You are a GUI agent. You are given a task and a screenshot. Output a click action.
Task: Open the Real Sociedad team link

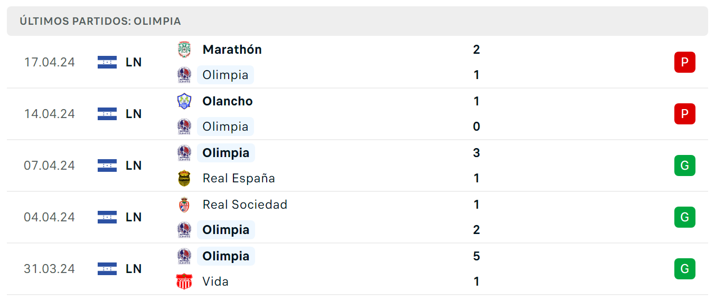(245, 204)
